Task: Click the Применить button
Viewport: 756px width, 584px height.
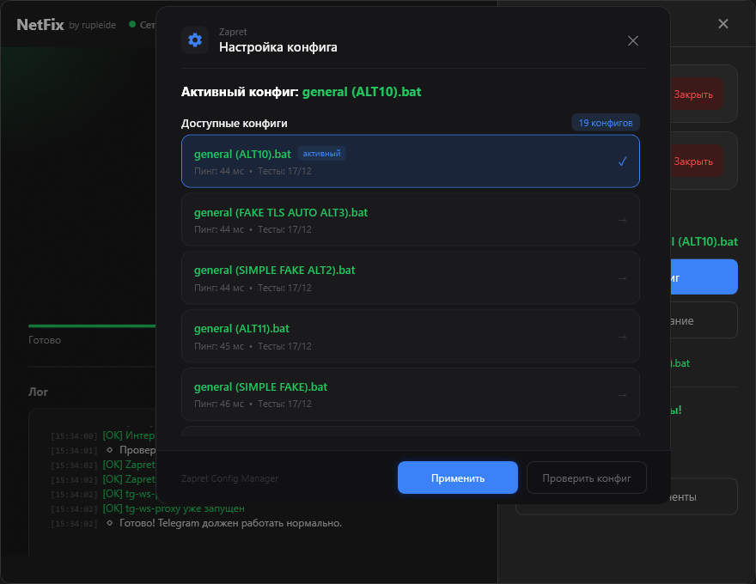Action: (458, 478)
